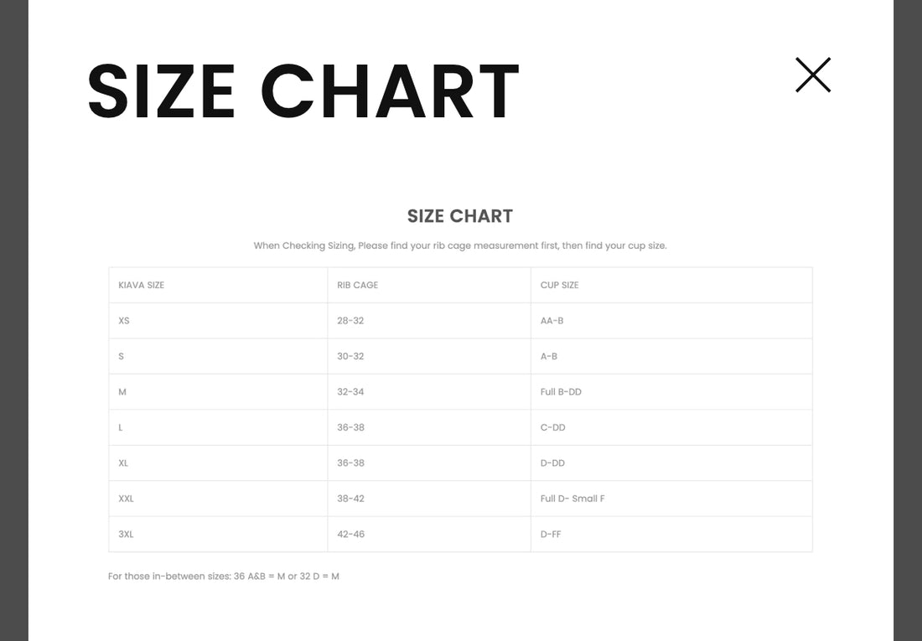Click the 32-34 rib cage cell
This screenshot has width=922, height=641.
pos(350,392)
